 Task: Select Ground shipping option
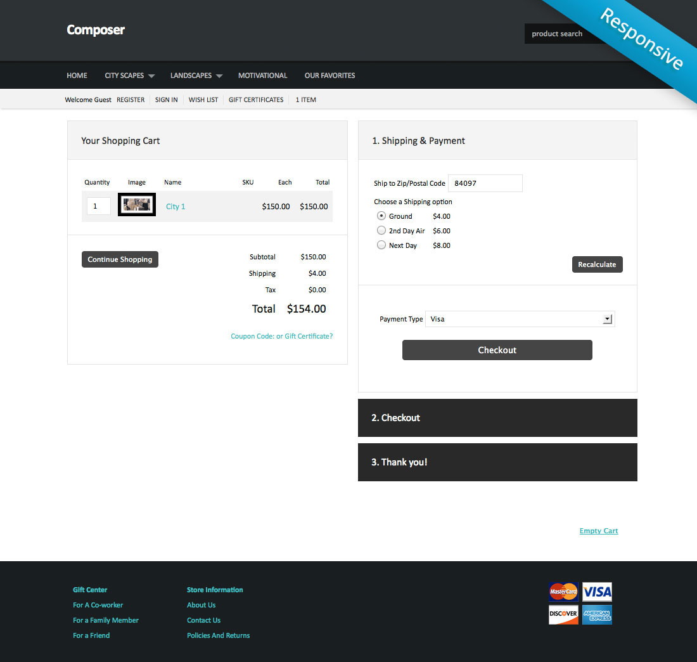[x=381, y=216]
